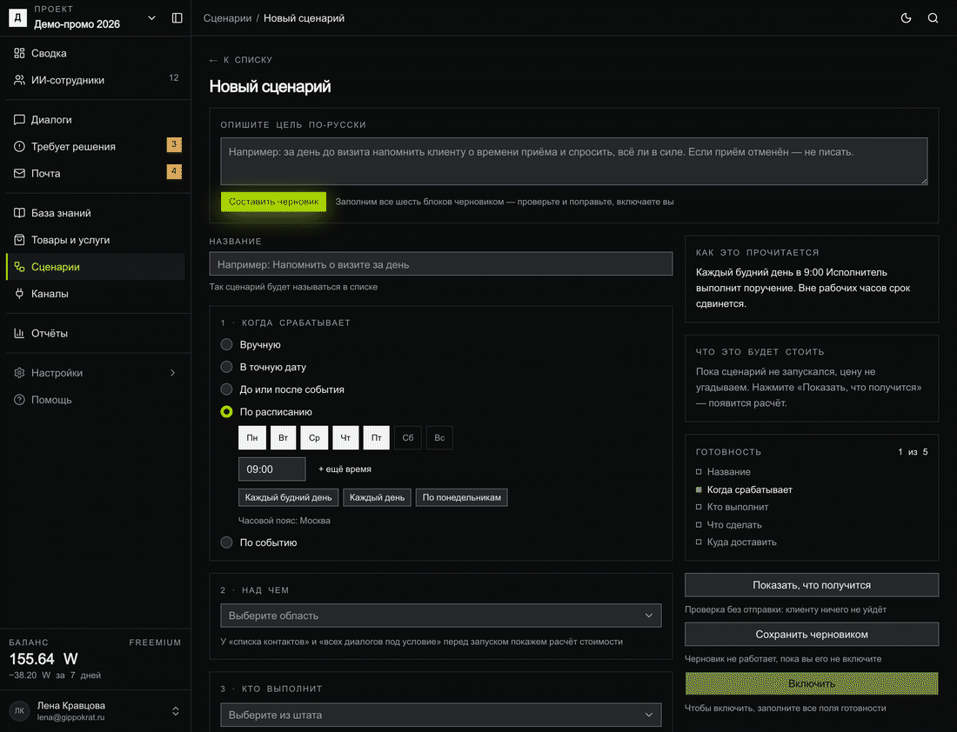Click the Сводка dashboard icon
The width and height of the screenshot is (957, 732).
(19, 53)
